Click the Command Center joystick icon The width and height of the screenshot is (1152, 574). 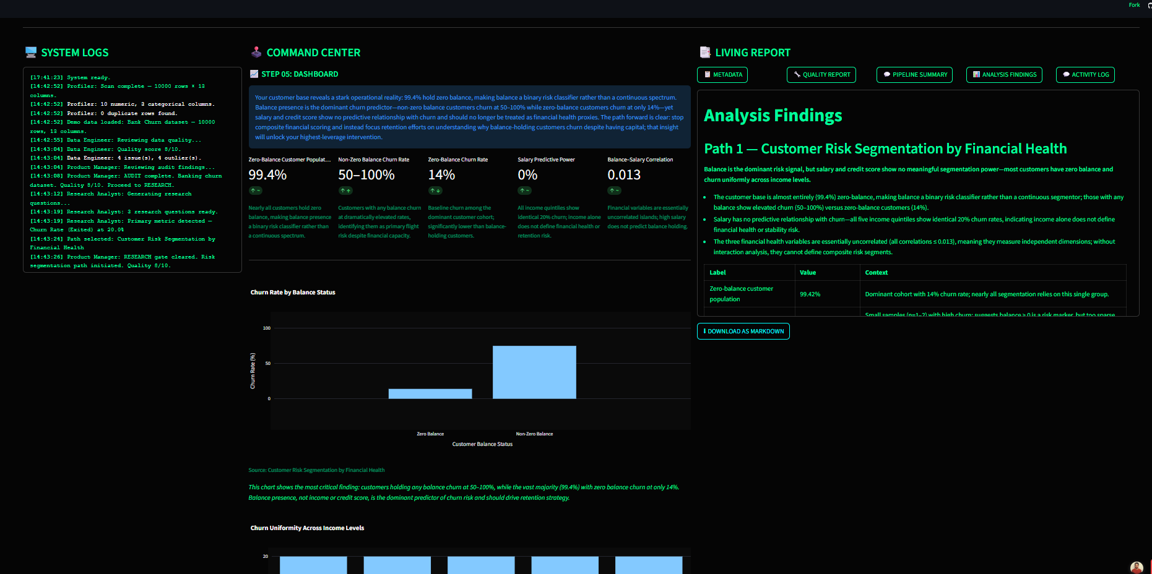(256, 53)
